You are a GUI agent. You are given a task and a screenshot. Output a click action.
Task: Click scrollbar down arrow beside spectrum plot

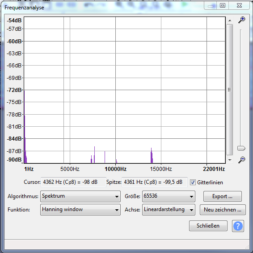230,160
